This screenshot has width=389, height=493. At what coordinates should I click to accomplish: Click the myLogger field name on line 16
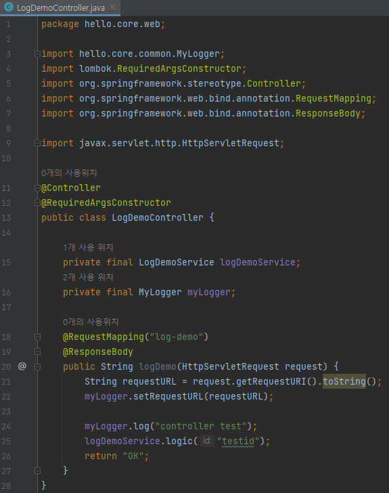(209, 293)
